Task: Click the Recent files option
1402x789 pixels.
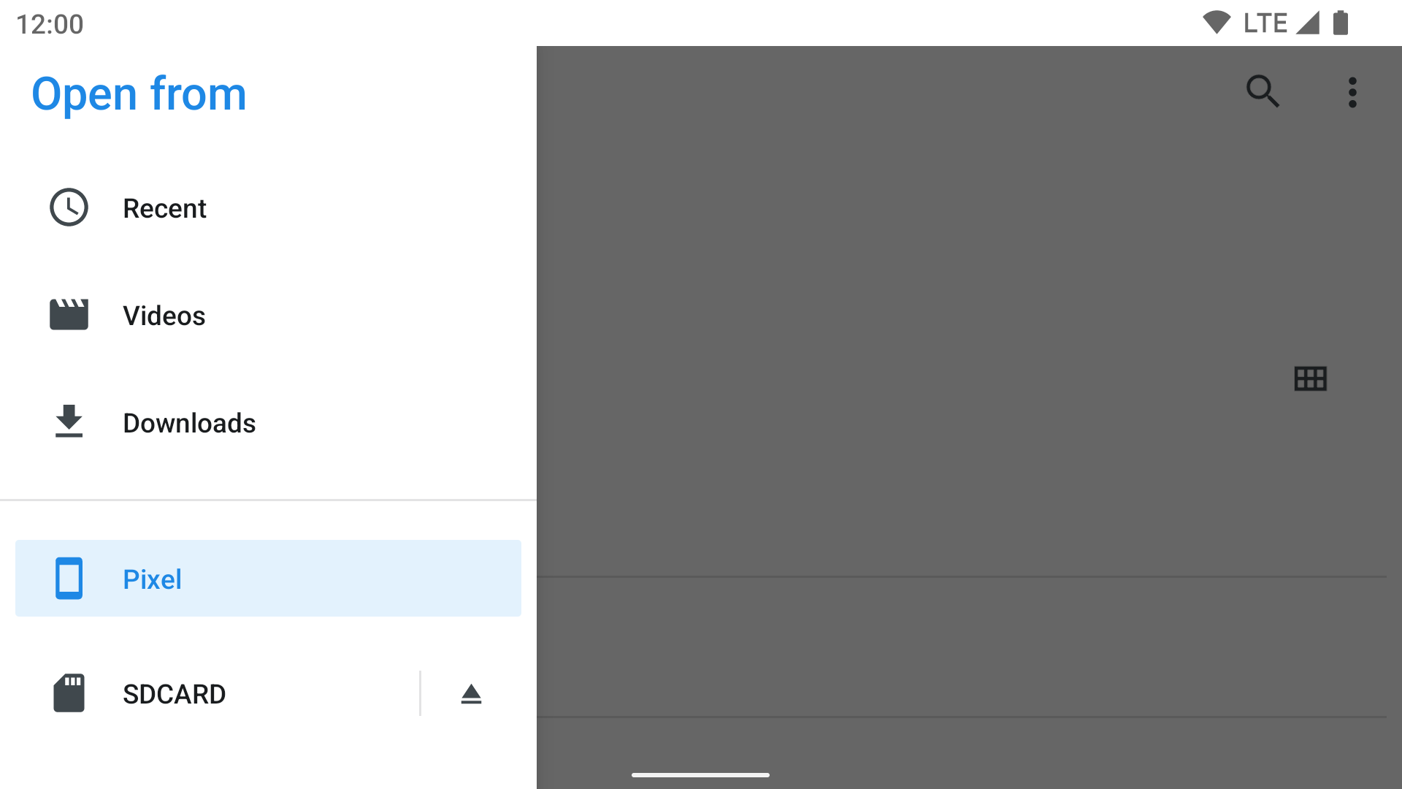Action: click(x=164, y=207)
